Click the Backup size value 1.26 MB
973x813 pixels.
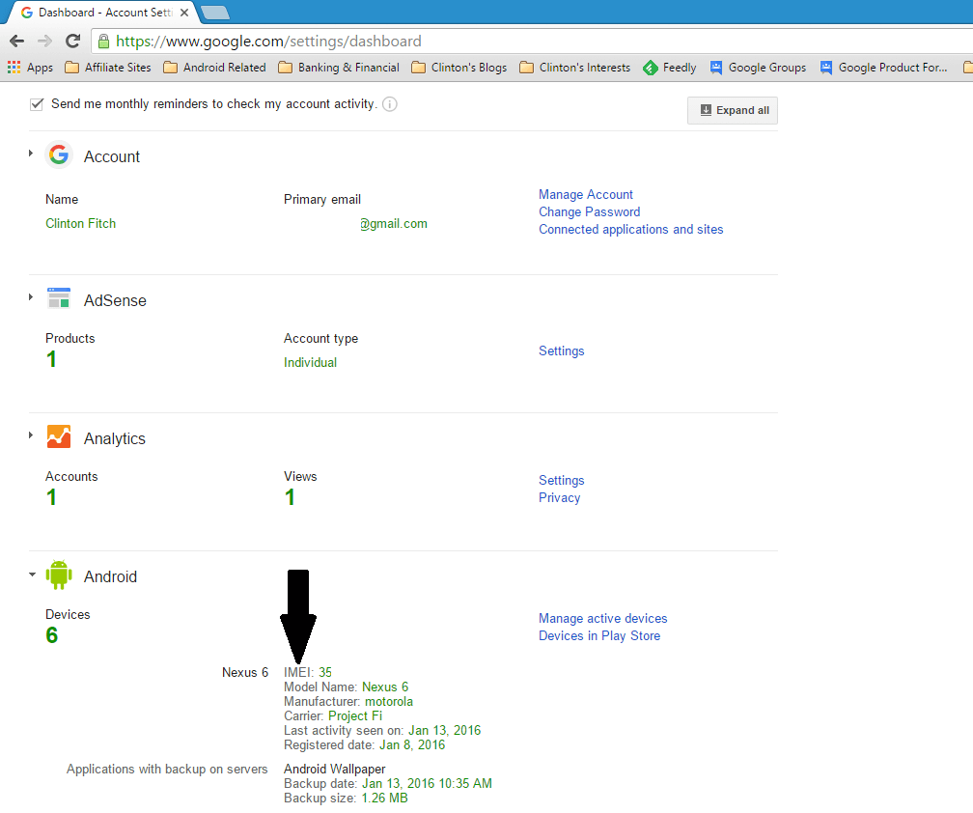(385, 799)
